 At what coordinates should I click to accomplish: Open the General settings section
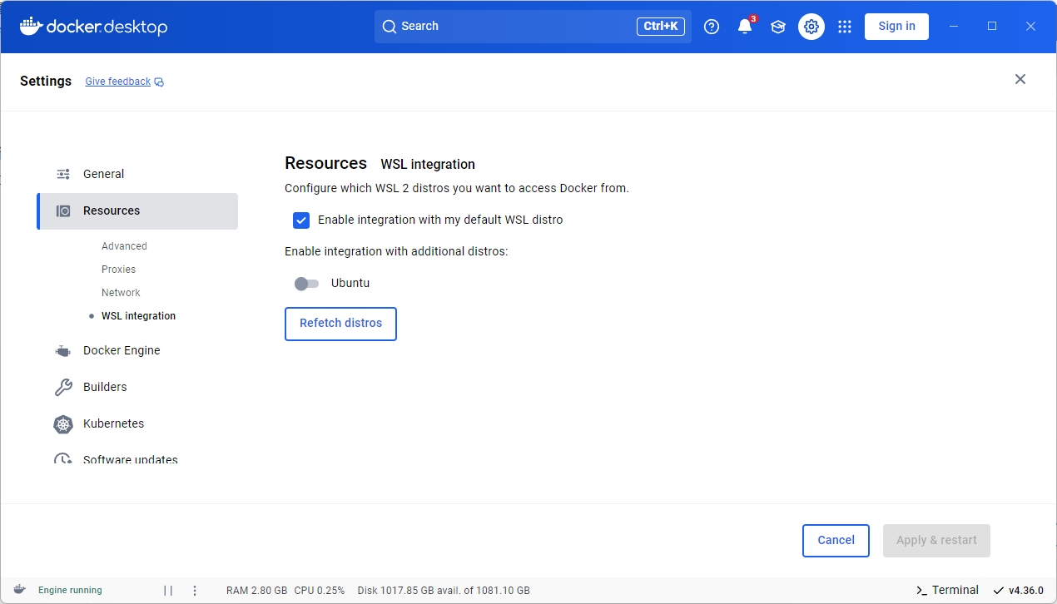(103, 174)
